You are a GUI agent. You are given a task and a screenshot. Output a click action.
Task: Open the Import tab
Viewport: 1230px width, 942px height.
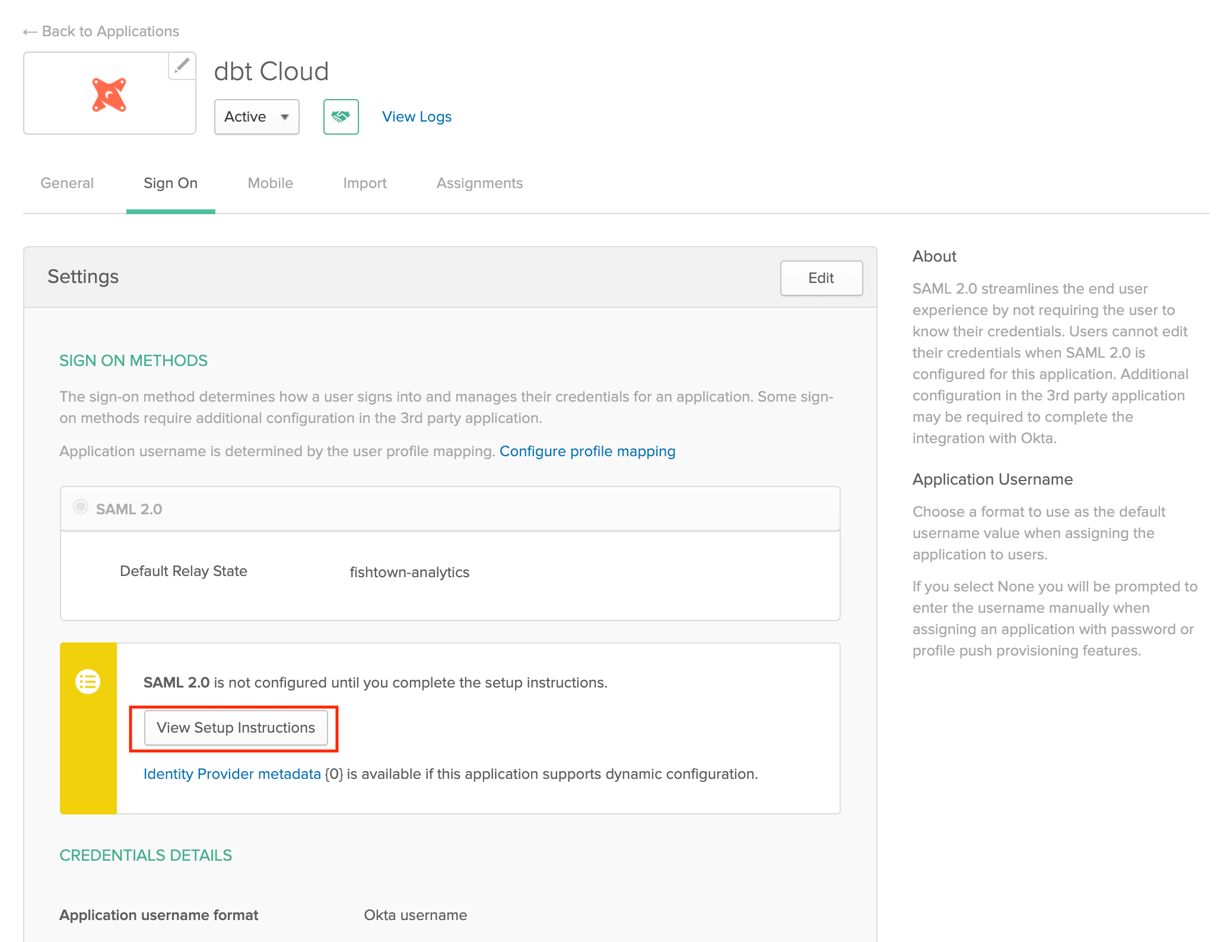[364, 183]
